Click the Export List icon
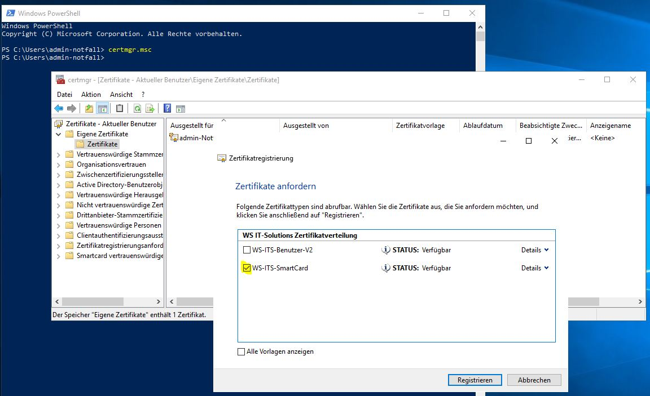 point(150,108)
